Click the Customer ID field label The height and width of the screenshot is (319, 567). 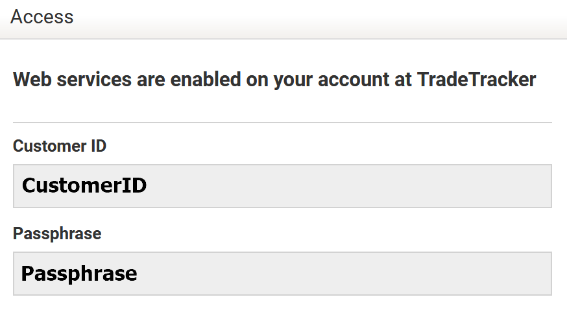(60, 146)
